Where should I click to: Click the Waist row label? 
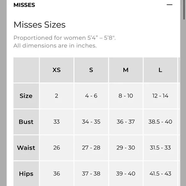[x=26, y=148]
